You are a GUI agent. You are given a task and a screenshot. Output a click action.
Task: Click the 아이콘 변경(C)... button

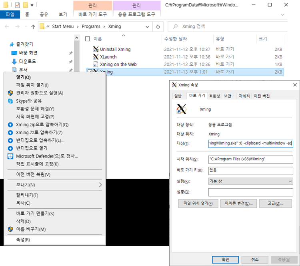[x=238, y=204]
